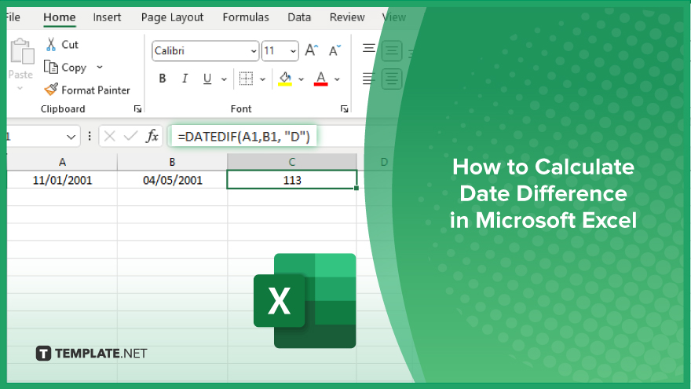Click the Cut scissors icon

coord(51,45)
